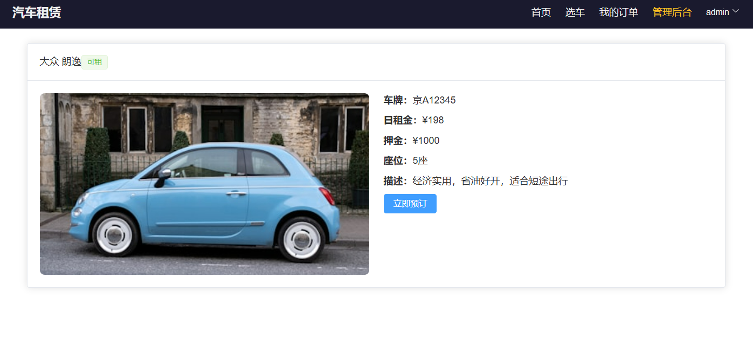Click the 立即预订 button
753x354 pixels.
(x=410, y=204)
